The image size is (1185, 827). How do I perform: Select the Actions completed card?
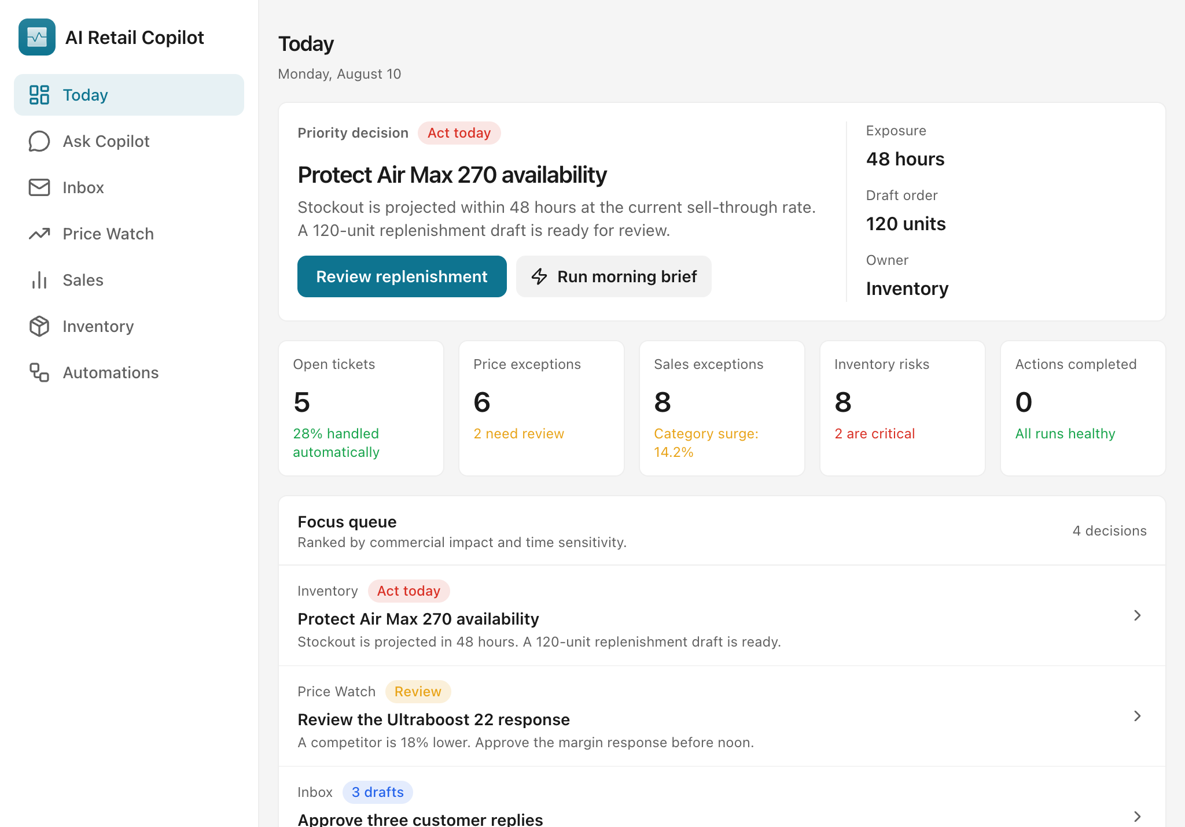1083,408
